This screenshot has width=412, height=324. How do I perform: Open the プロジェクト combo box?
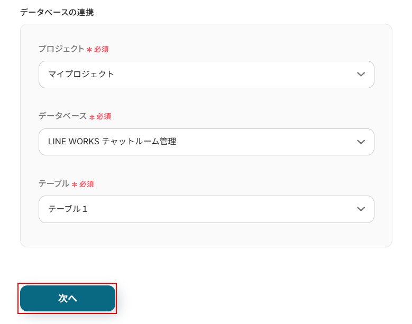click(206, 75)
